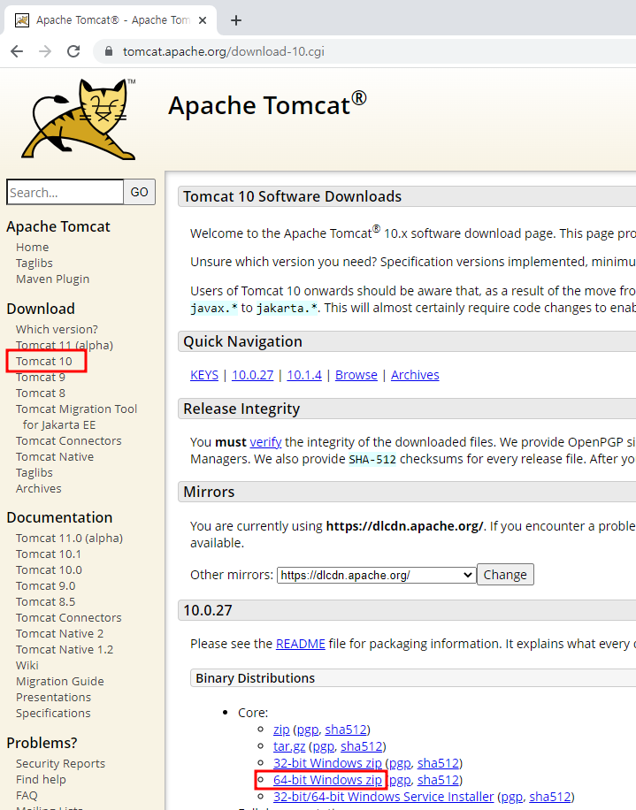The image size is (636, 810).
Task: Open the Specifications link
Action: coord(53,714)
